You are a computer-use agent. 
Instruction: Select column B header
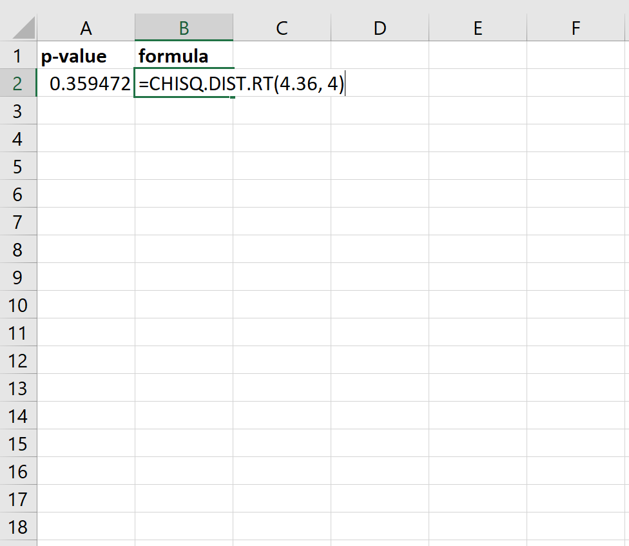tap(184, 28)
